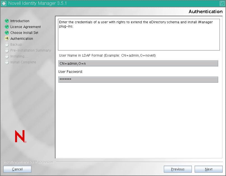Image resolution: width=226 pixels, height=176 pixels.
Task: Click the grayed Backup step icon
Action: tap(6, 44)
